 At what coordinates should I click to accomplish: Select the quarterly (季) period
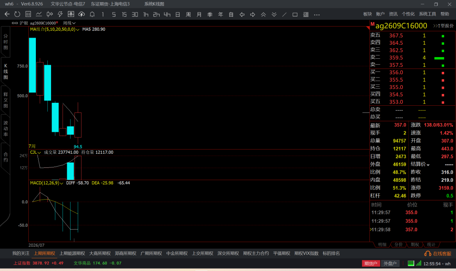[x=210, y=14]
